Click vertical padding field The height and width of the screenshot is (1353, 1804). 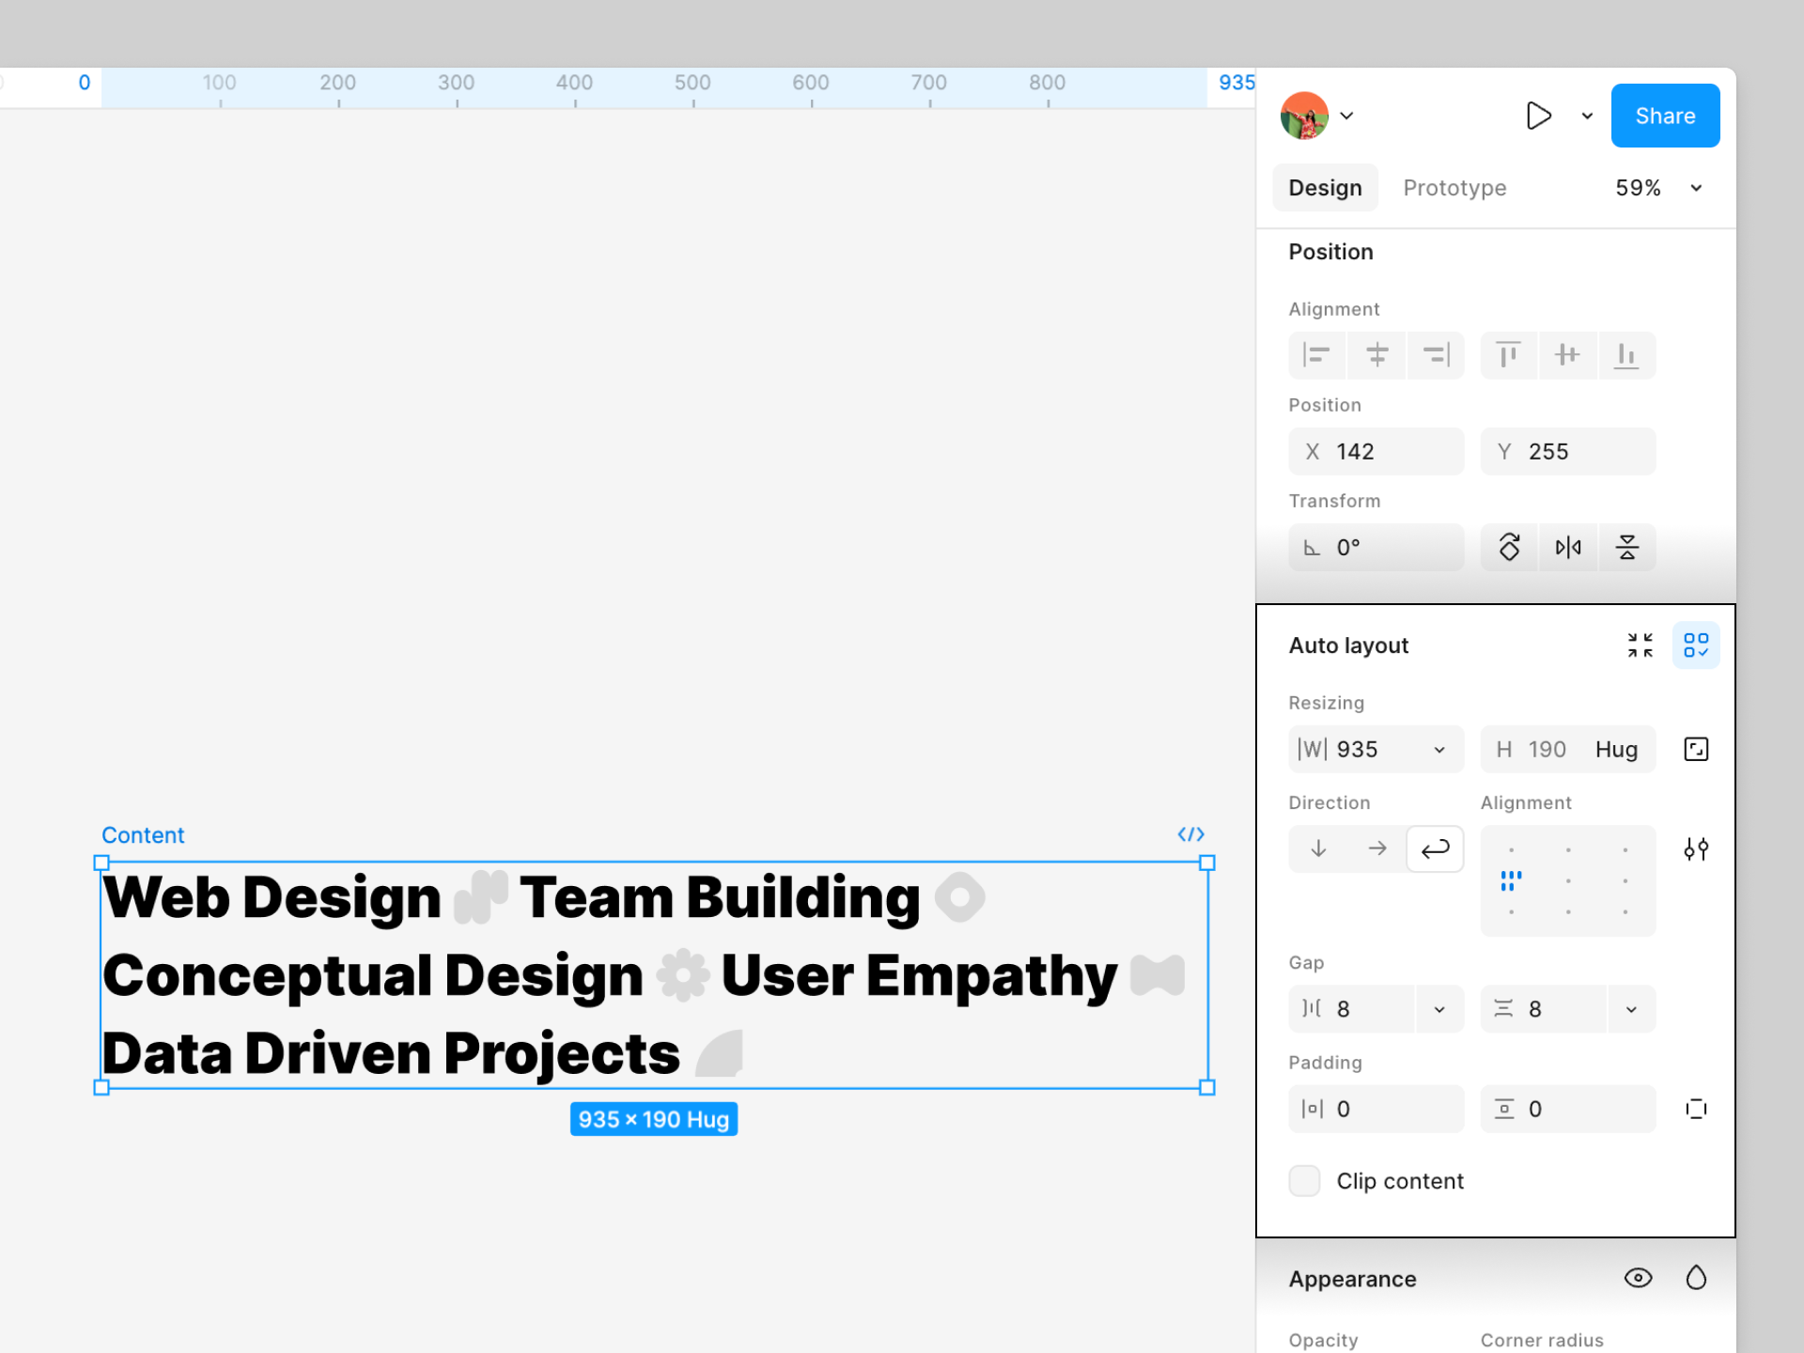1567,1109
